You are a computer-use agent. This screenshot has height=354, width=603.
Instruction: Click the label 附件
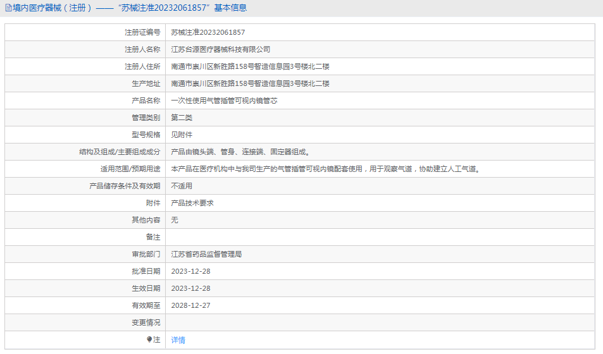[153, 203]
